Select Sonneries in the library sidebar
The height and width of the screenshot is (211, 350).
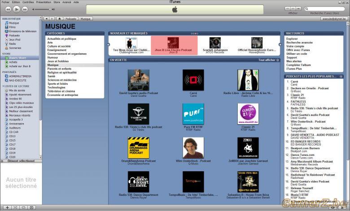pos(15,48)
